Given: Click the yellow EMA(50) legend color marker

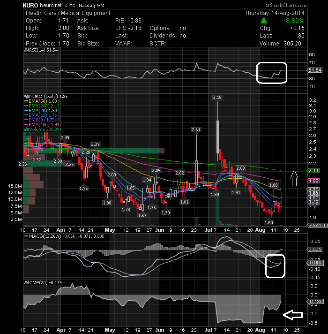Looking at the screenshot, I should [x=26, y=101].
